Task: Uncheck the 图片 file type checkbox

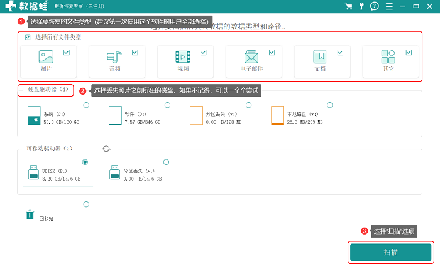Action: tap(67, 52)
